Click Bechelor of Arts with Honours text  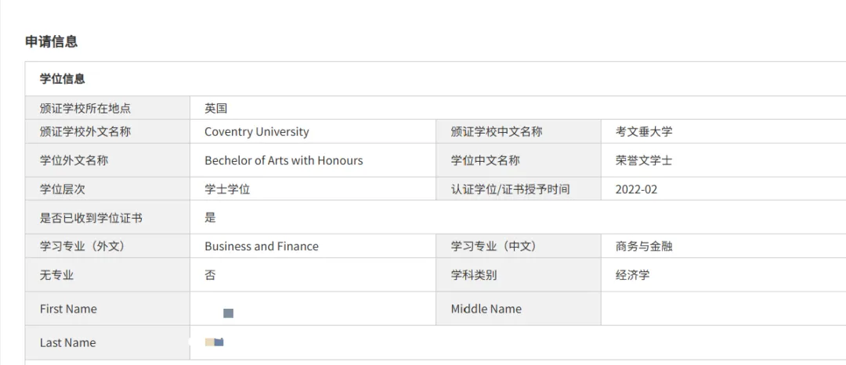284,160
